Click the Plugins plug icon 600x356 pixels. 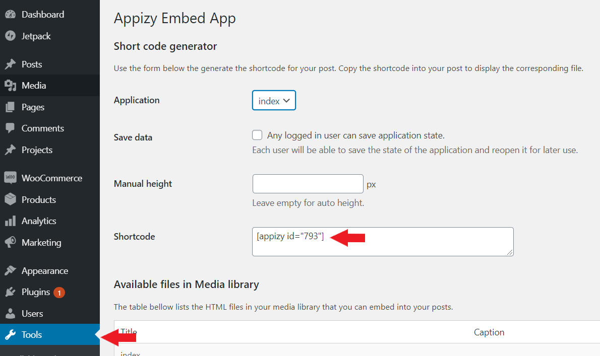[x=10, y=292]
